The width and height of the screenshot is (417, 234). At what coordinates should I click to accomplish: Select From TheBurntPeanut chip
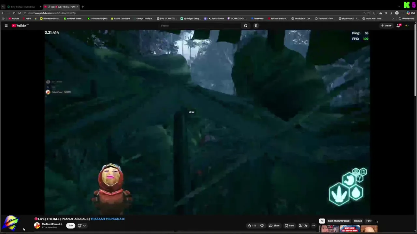[338, 221]
